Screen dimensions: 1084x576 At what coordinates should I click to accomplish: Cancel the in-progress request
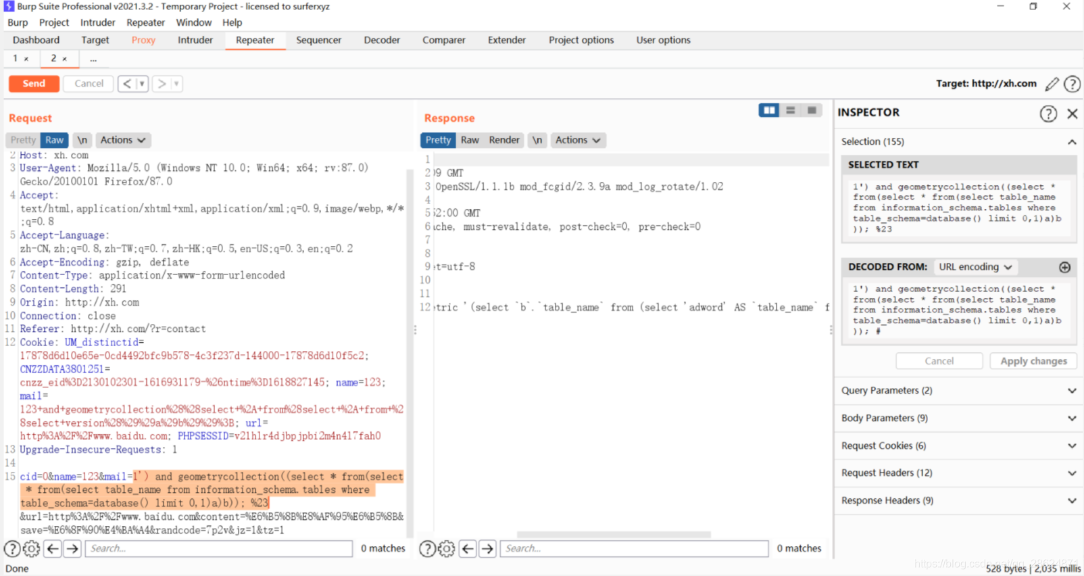point(89,84)
